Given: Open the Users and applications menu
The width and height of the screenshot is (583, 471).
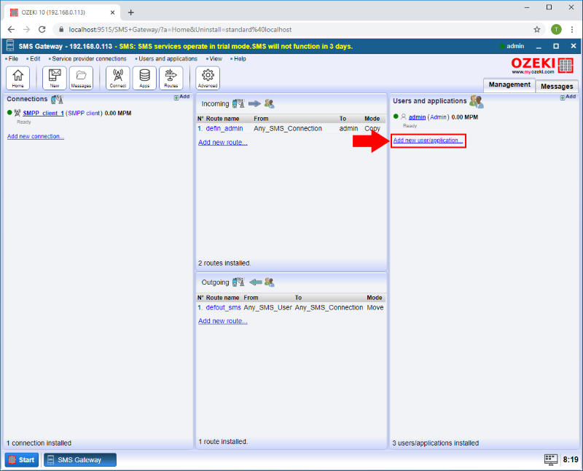Looking at the screenshot, I should point(167,59).
